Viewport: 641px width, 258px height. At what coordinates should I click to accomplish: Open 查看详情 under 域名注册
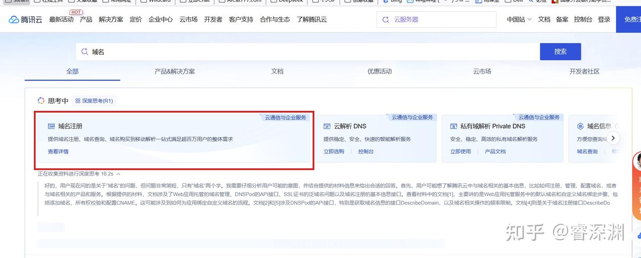click(x=57, y=151)
